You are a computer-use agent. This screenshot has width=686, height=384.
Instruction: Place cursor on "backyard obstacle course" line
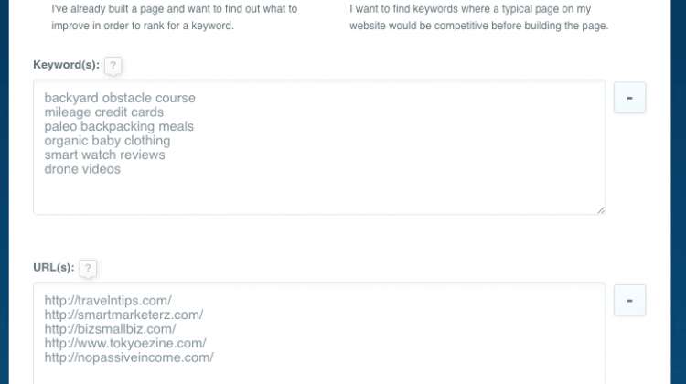[x=120, y=98]
